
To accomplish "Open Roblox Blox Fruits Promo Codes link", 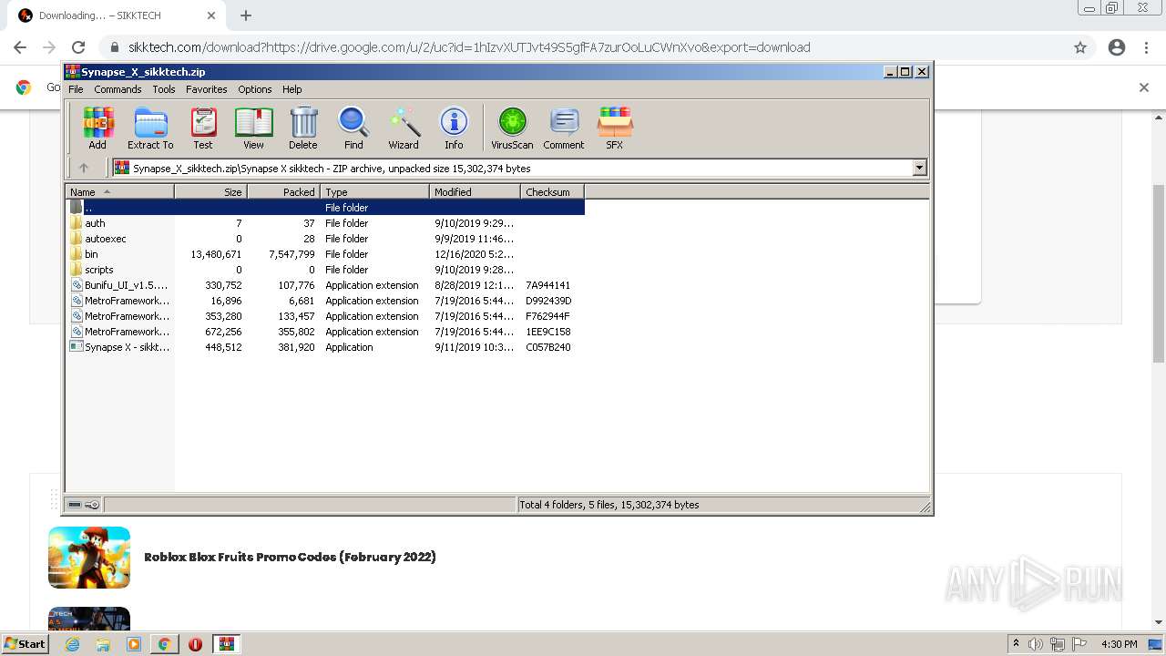I will click(x=290, y=557).
